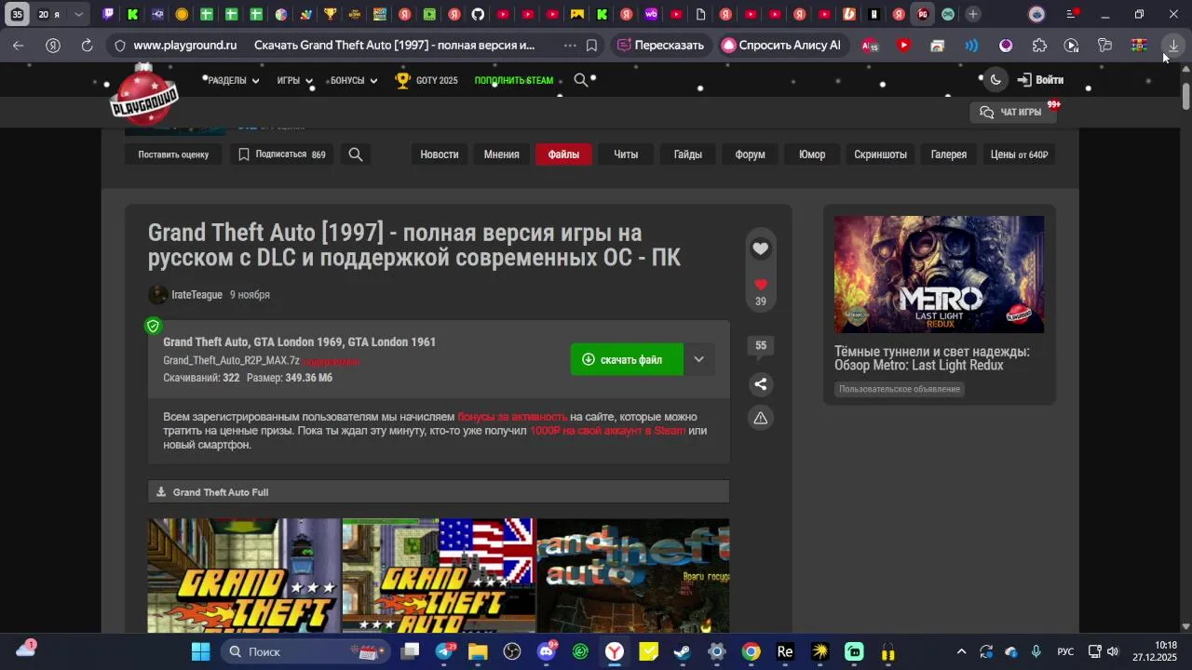Viewport: 1192px width, 670px height.
Task: Open the site protection shield icon
Action: click(119, 45)
